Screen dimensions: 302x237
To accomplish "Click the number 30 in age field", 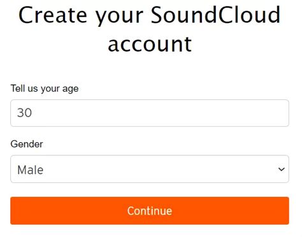I will [x=24, y=113].
